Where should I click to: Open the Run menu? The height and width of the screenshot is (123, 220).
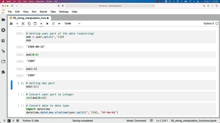click(x=34, y=12)
